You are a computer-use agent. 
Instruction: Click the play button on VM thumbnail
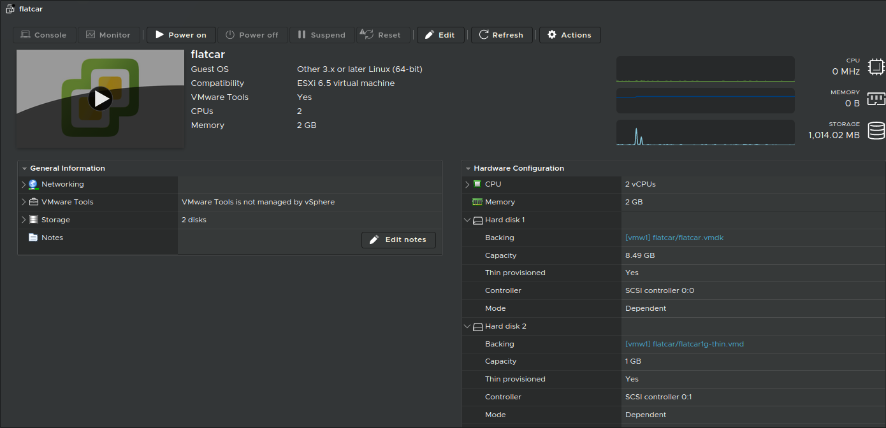coord(100,99)
